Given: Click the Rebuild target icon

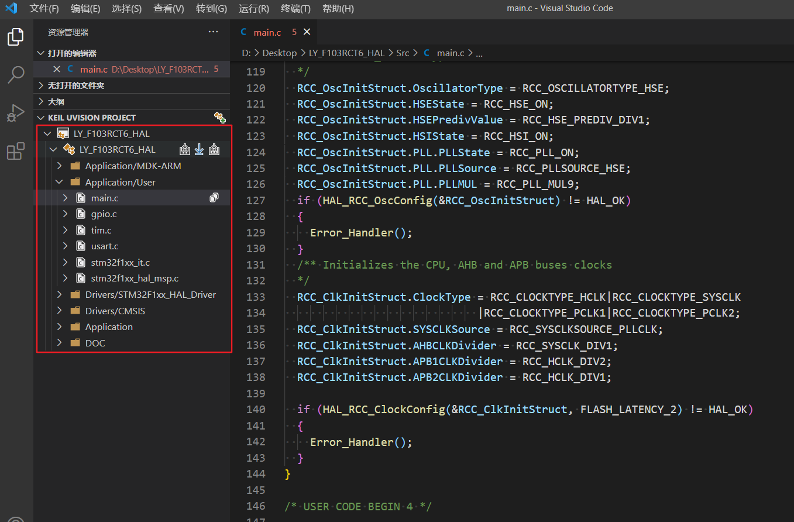Looking at the screenshot, I should tap(214, 150).
